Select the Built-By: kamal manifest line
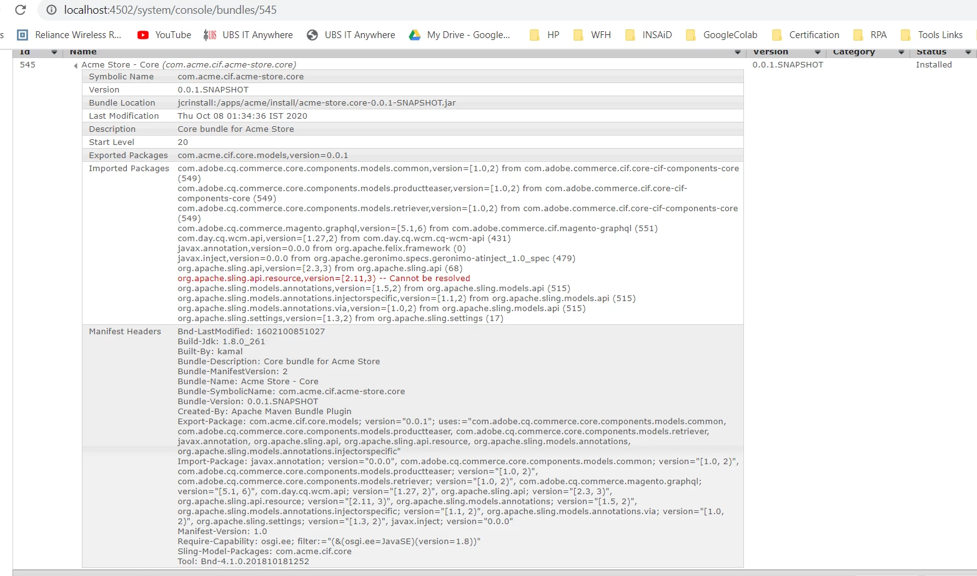 point(210,352)
